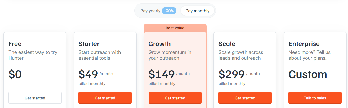Screen dimensions: 348x108
Task: Click Get started on the Starter plan
Action: coord(105,98)
